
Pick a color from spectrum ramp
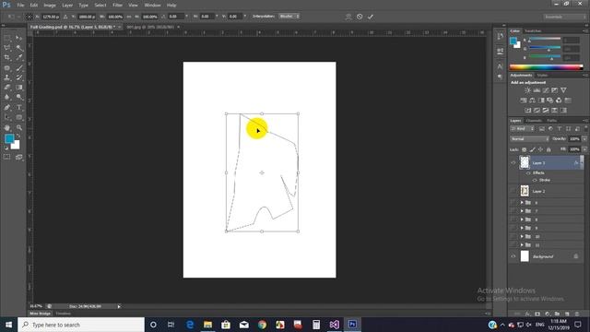pos(547,67)
